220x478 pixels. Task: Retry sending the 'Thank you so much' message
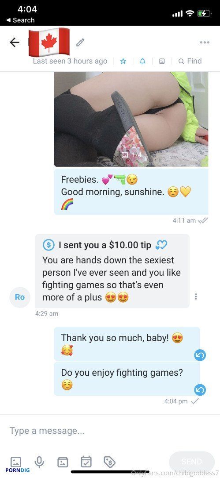(x=200, y=355)
